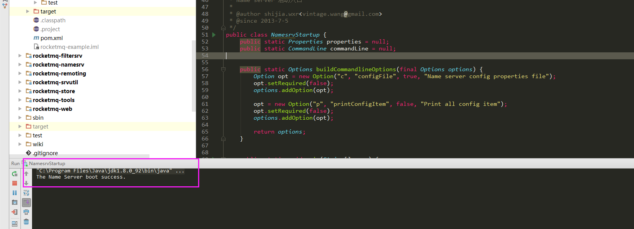Select pom.xml in the project tree
This screenshot has height=229, width=634.
51,38
